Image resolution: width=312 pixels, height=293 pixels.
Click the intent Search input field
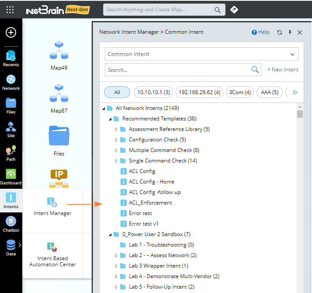(178, 70)
